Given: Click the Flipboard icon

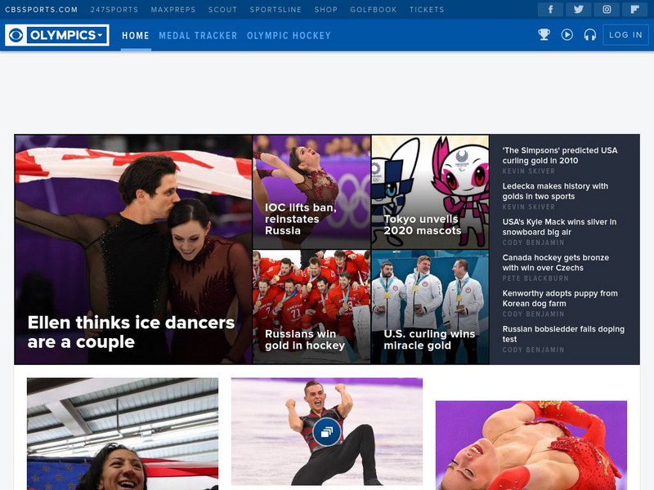Looking at the screenshot, I should point(634,10).
